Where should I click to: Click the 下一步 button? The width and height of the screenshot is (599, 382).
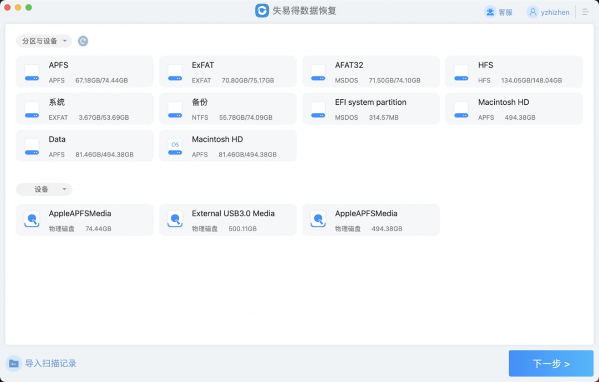tap(551, 364)
